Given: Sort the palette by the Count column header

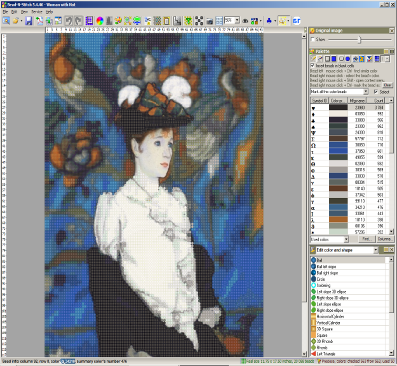Looking at the screenshot, I should coord(377,101).
